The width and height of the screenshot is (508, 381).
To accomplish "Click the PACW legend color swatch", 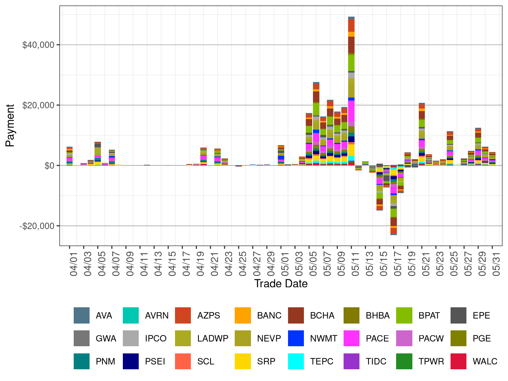I will (x=404, y=338).
